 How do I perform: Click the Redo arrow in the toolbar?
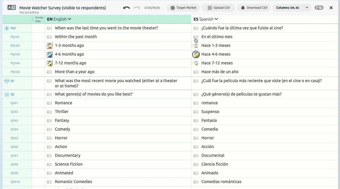click(x=136, y=7)
